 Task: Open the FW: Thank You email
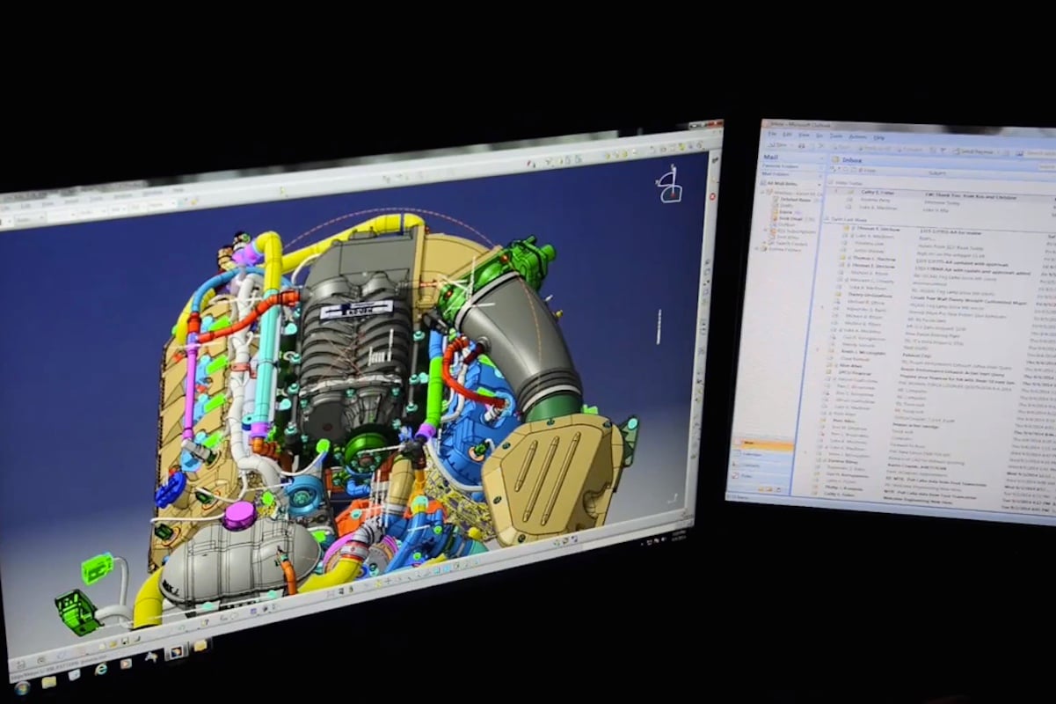tap(971, 197)
